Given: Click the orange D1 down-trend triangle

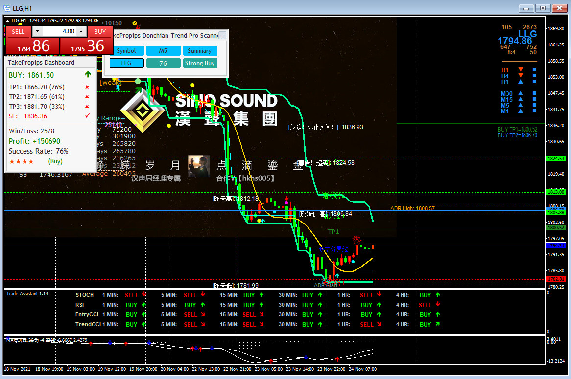Looking at the screenshot, I should (x=521, y=70).
